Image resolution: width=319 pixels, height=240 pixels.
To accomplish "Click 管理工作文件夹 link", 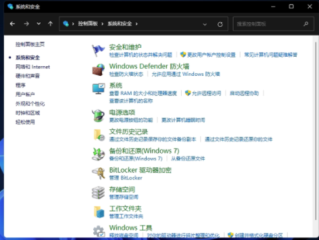I will coord(126,216).
